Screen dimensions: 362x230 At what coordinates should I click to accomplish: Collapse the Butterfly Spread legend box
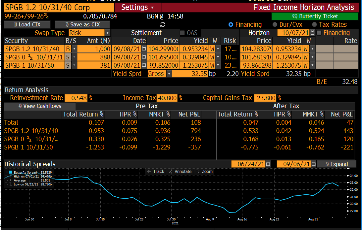pos(7,172)
